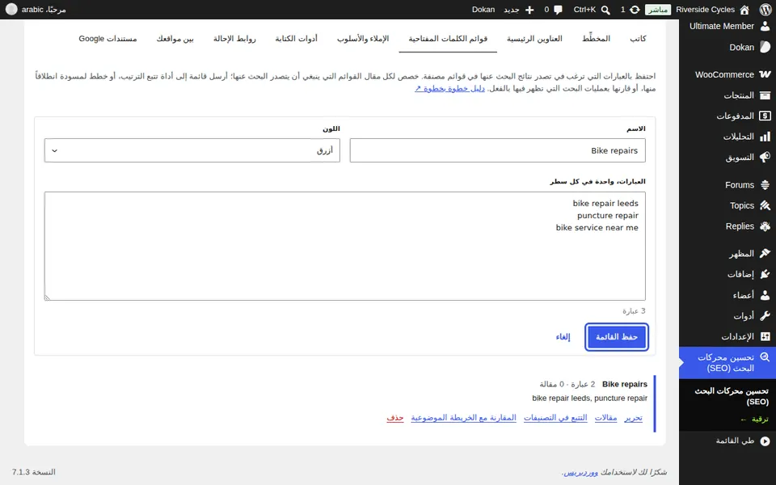
Task: Click the analytics bar chart icon
Action: 765,137
